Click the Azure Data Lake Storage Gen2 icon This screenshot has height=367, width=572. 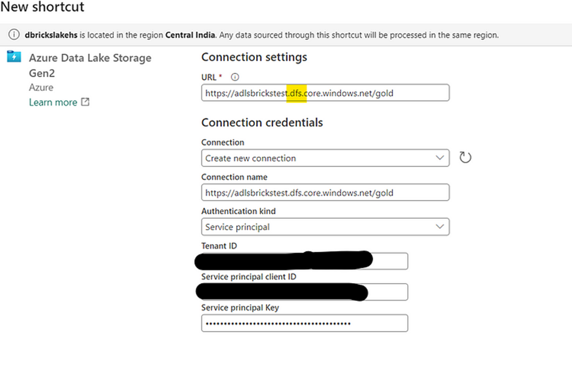13,57
